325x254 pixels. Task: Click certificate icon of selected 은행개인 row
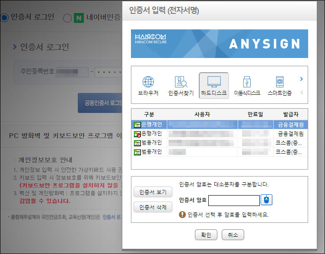[137, 125]
